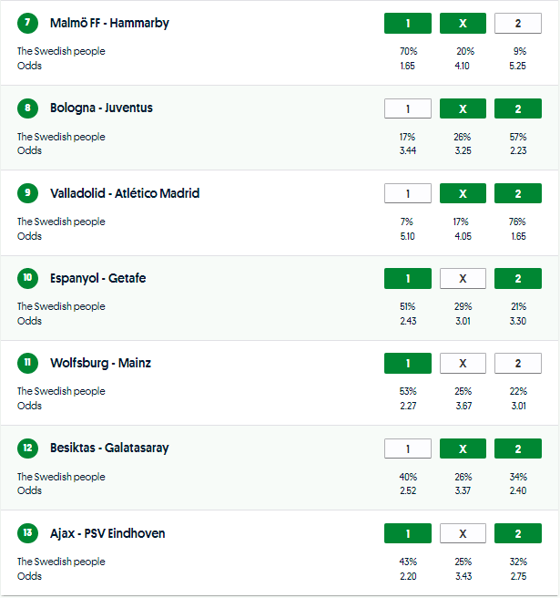Toggle home win (1) for Wolfsburg - Mainz

[408, 364]
